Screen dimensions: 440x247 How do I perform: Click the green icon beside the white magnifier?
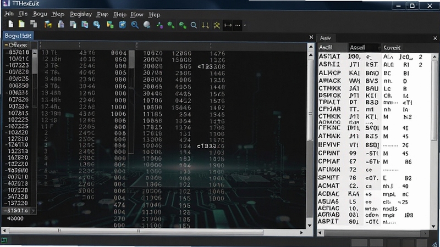[183, 25]
